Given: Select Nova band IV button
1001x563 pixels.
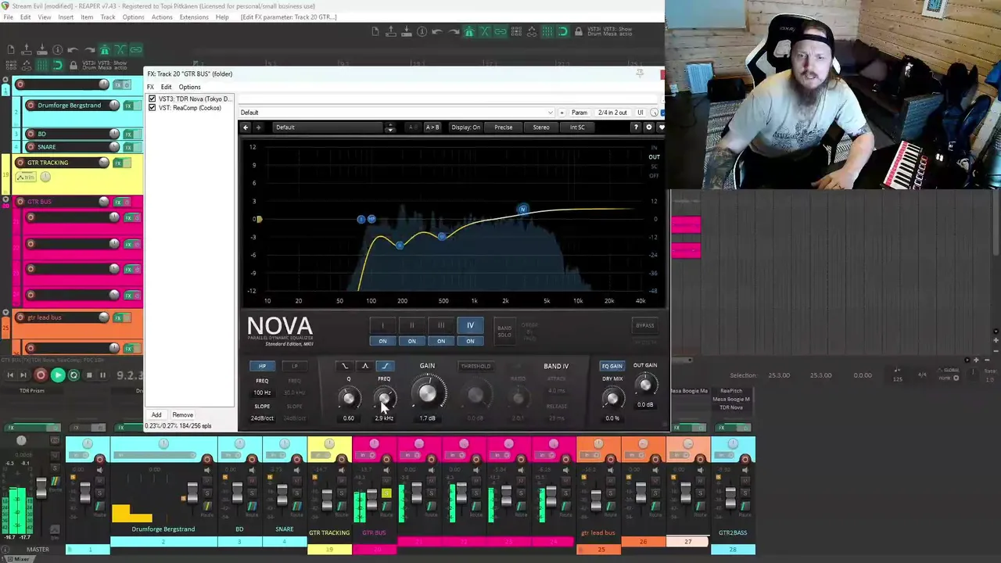Looking at the screenshot, I should click(x=470, y=325).
